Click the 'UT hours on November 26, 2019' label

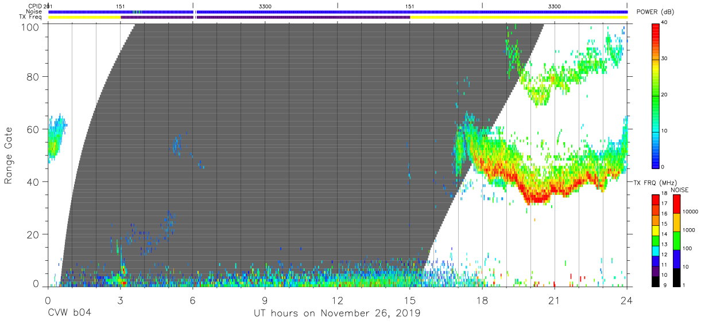tap(337, 313)
